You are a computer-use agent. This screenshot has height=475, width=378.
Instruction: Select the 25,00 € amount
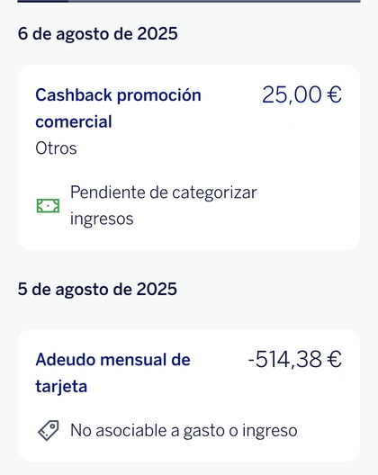point(301,94)
